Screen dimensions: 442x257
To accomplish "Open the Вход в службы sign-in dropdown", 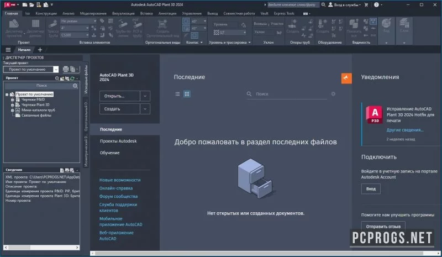I will click(x=344, y=4).
